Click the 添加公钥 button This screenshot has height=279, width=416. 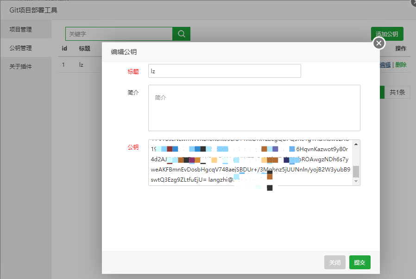387,34
